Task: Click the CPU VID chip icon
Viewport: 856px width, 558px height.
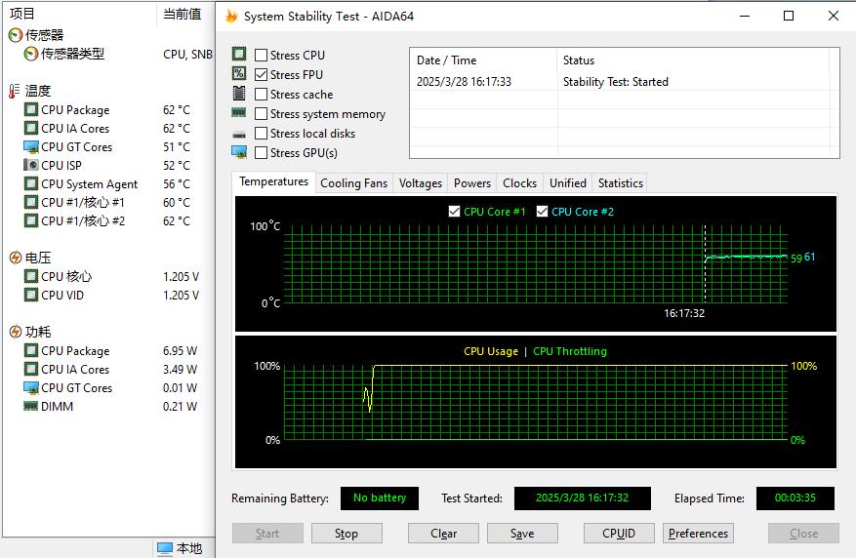Action: point(31,295)
